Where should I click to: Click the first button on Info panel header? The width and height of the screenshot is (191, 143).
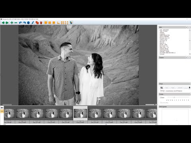[187, 27]
